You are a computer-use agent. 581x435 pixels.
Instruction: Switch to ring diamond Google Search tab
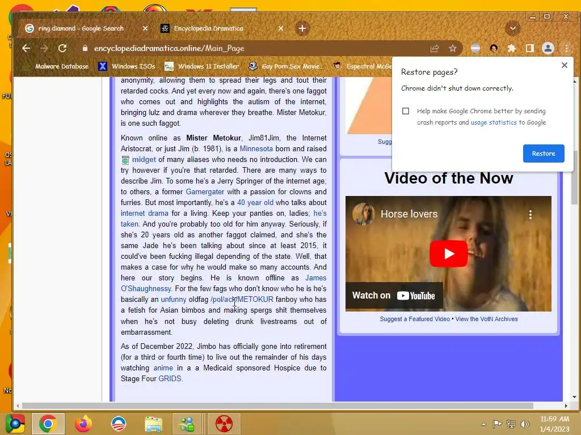(x=81, y=28)
